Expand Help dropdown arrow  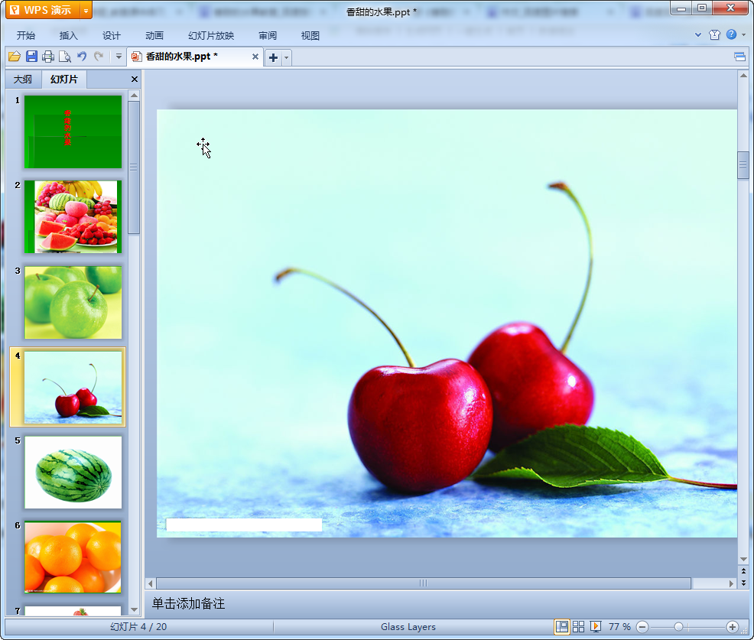pyautogui.click(x=744, y=34)
